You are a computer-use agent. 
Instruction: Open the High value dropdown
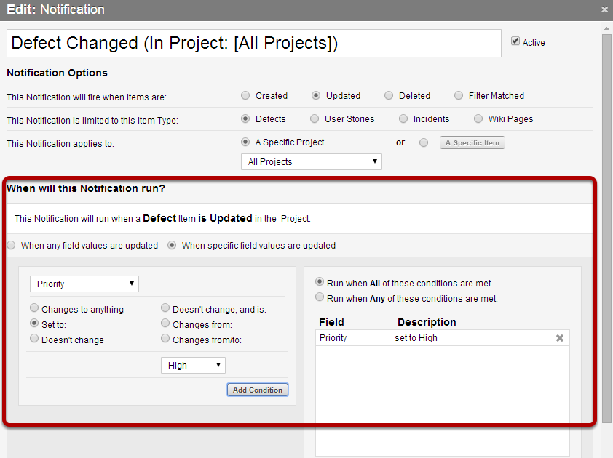pyautogui.click(x=193, y=366)
